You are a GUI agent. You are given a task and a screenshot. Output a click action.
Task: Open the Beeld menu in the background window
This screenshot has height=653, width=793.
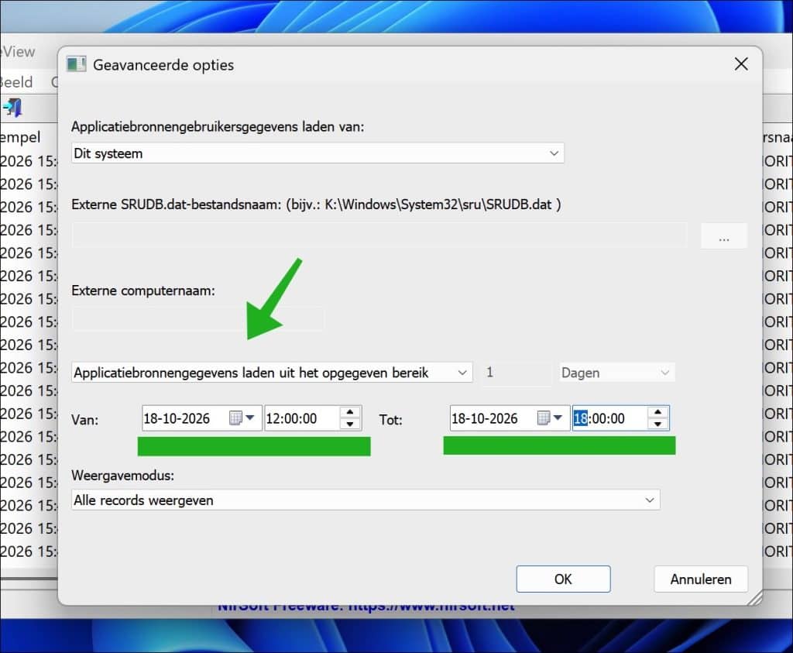[x=16, y=82]
